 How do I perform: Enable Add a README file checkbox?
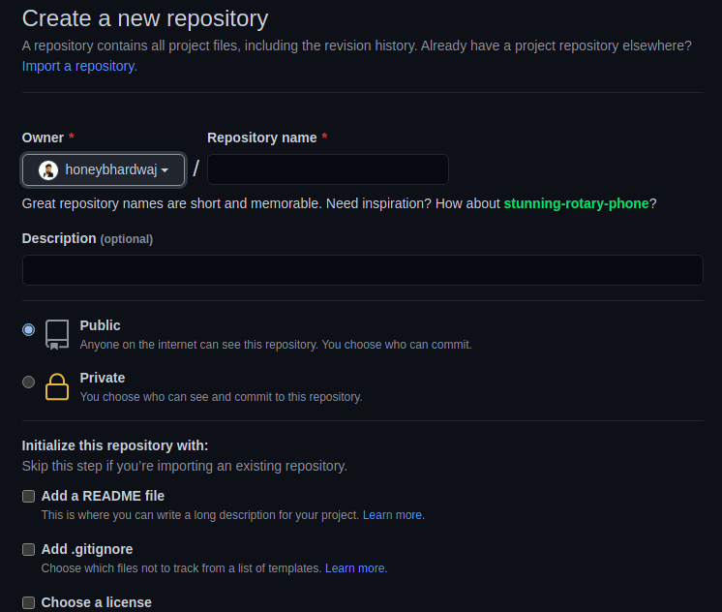tap(28, 497)
